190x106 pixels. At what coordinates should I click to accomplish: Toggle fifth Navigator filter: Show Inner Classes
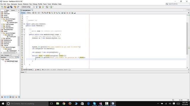pos(13,97)
